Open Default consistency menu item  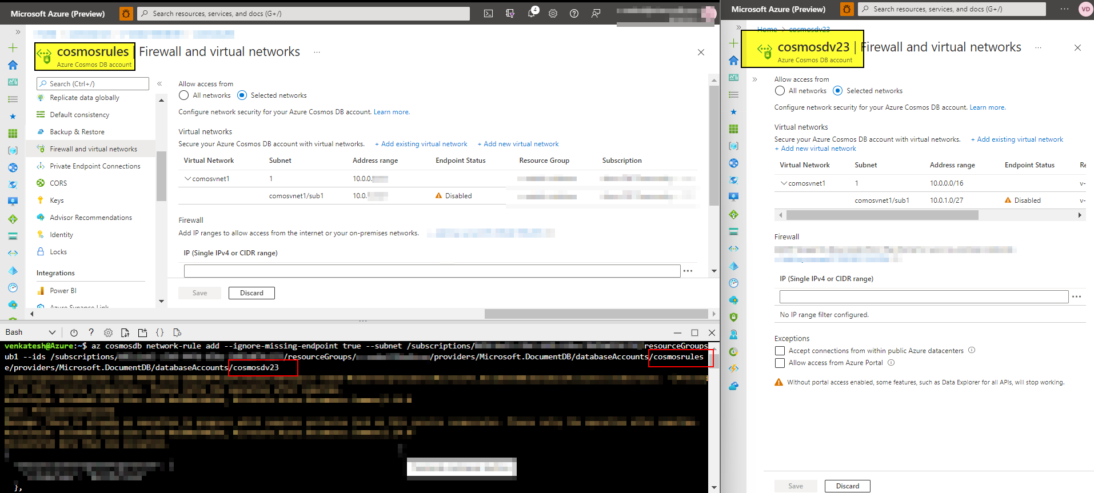tap(79, 115)
